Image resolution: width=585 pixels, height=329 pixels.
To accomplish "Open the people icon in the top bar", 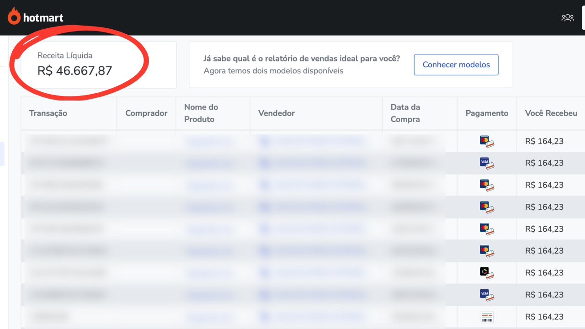I will pos(567,18).
